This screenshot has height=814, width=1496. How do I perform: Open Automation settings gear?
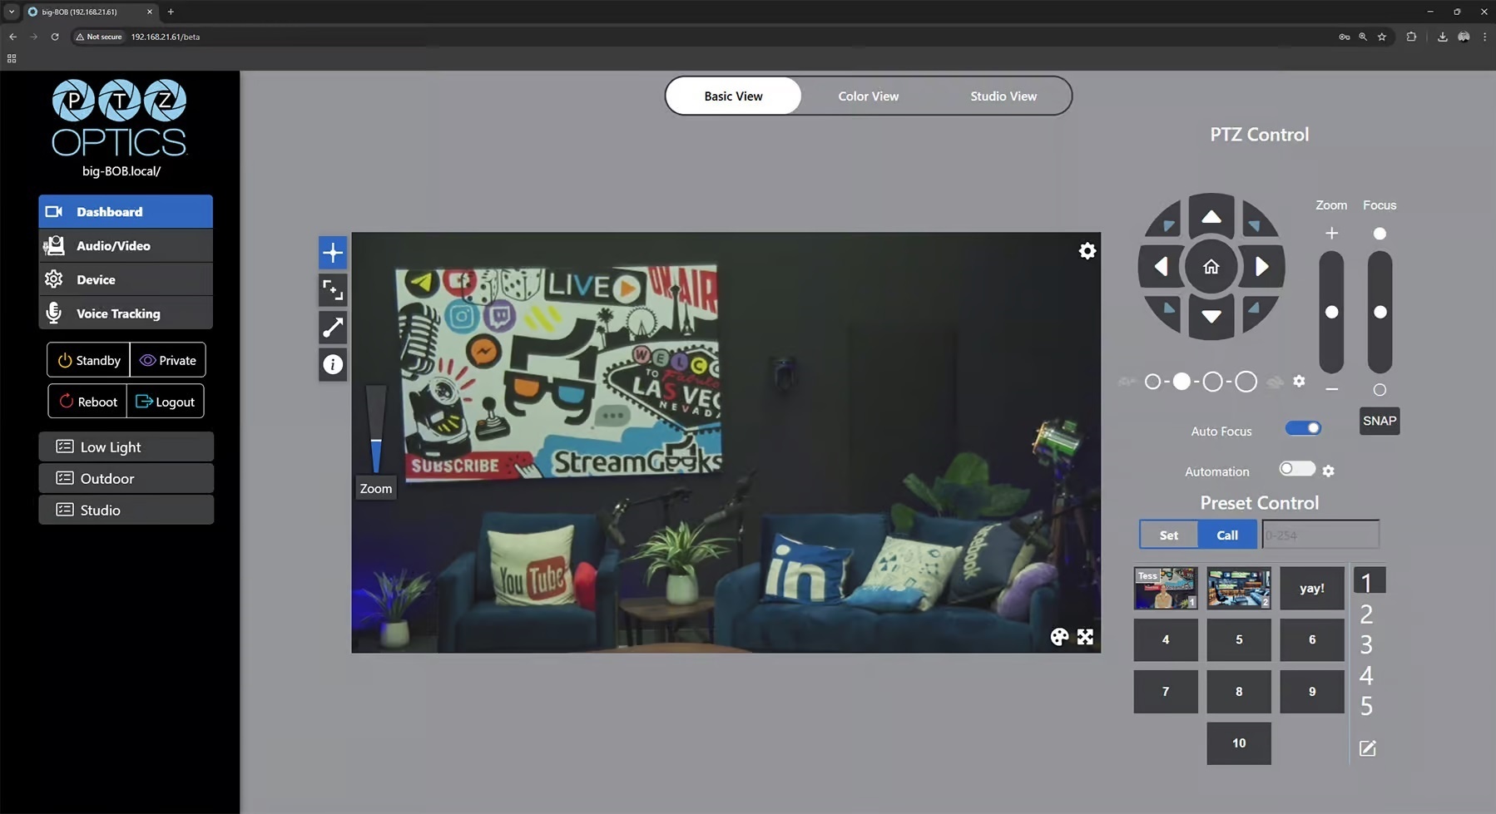point(1328,471)
